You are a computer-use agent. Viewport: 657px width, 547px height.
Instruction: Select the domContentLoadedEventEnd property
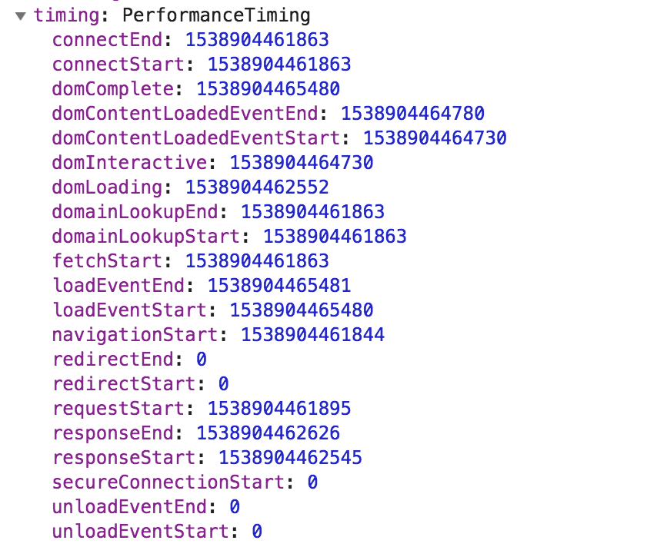pos(185,114)
